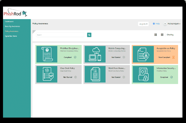Click the Display label

click(170, 35)
